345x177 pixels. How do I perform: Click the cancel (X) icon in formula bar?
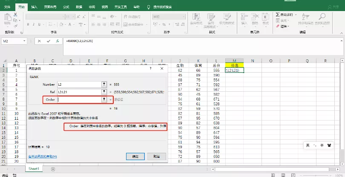pyautogui.click(x=39, y=41)
